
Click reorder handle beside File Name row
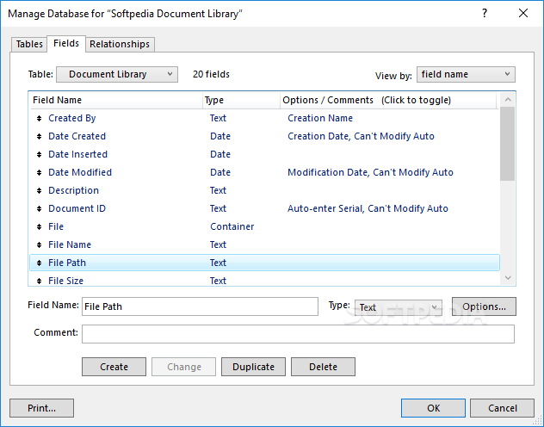[39, 244]
